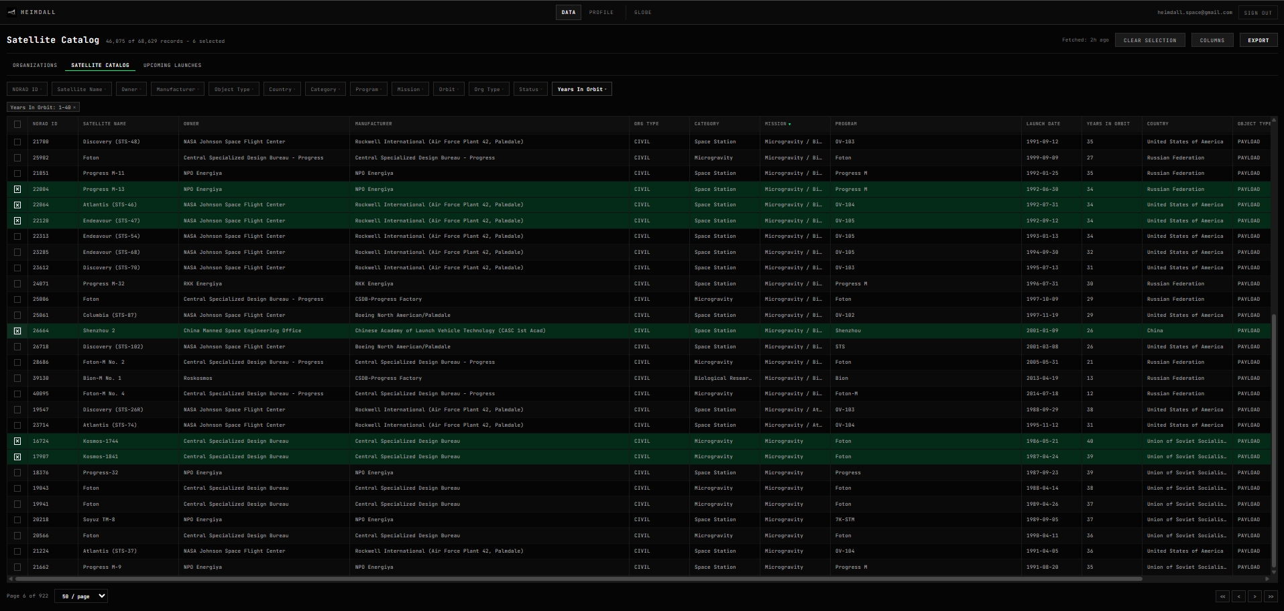
Task: Open the Satellite Name filter dropdown
Action: pyautogui.click(x=82, y=89)
